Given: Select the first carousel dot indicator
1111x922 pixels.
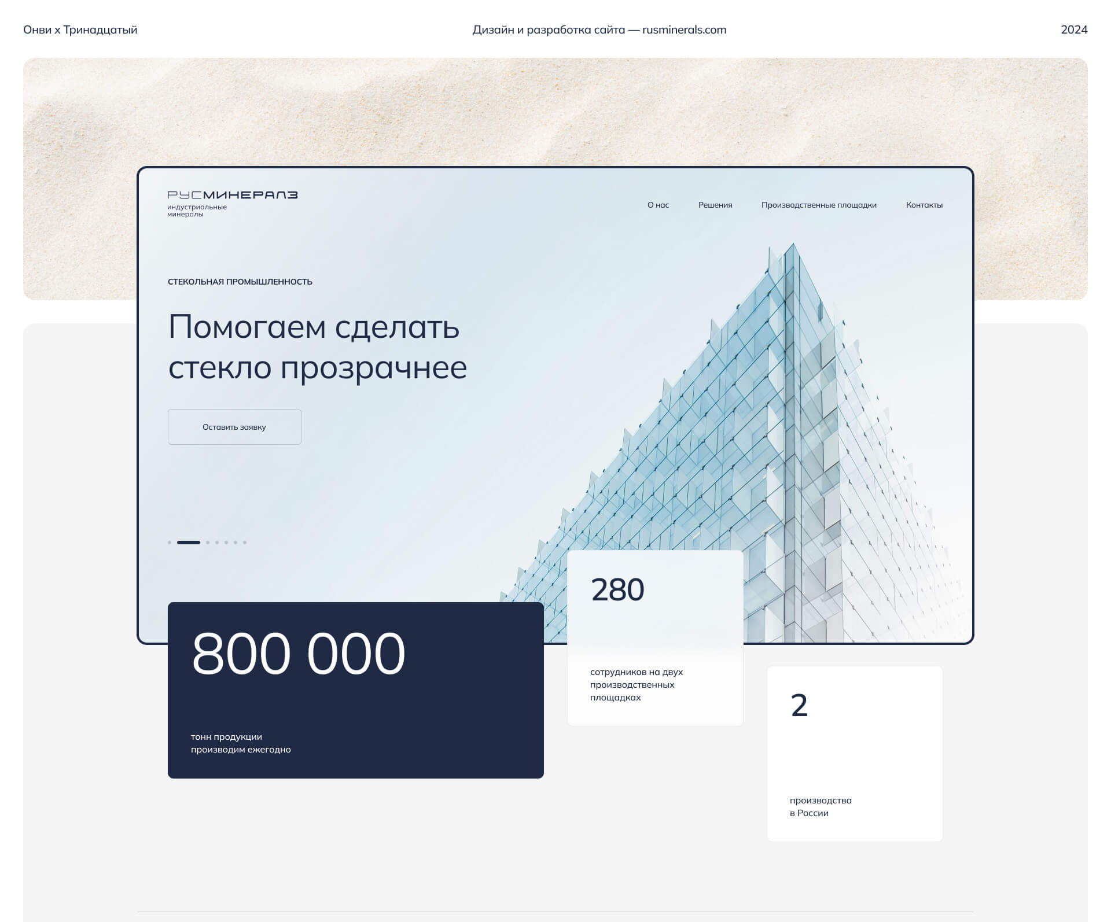Looking at the screenshot, I should click(170, 543).
